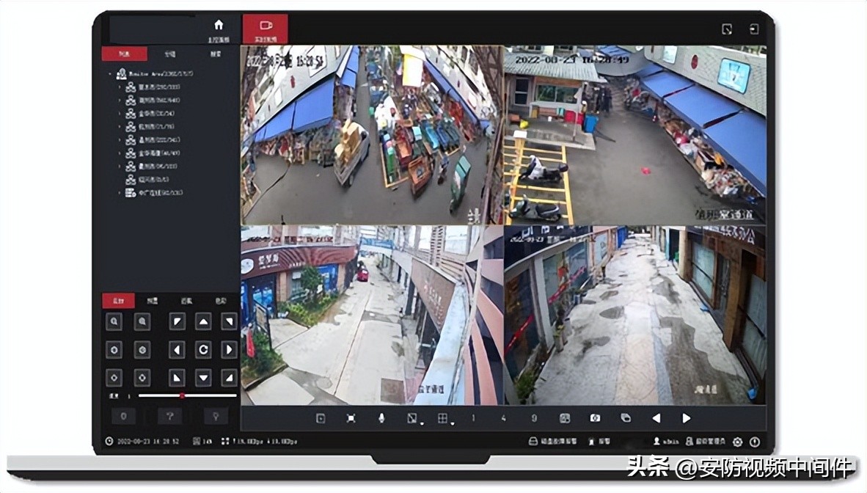The width and height of the screenshot is (867, 493).
Task: Click the power/logout icon at bottom right
Action: [756, 441]
